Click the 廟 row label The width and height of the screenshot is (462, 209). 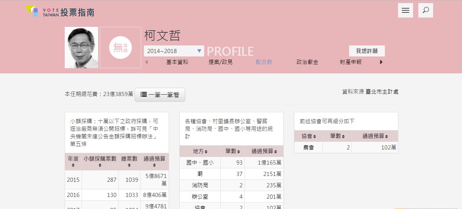[x=200, y=174]
